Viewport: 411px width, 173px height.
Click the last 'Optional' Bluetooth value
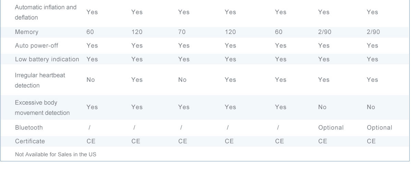[379, 128]
